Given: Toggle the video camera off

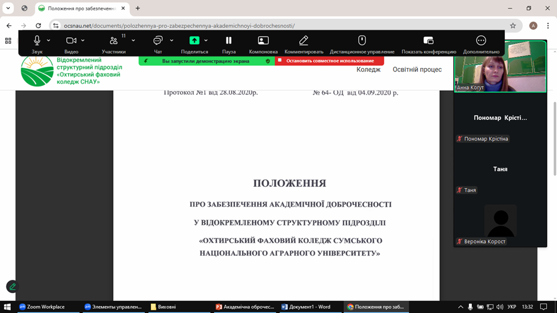Looking at the screenshot, I should 71,43.
